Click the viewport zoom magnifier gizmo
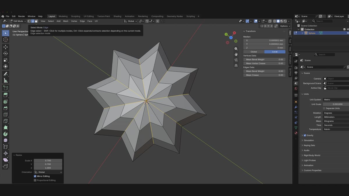The height and width of the screenshot is (196, 349). pyautogui.click(x=236, y=49)
